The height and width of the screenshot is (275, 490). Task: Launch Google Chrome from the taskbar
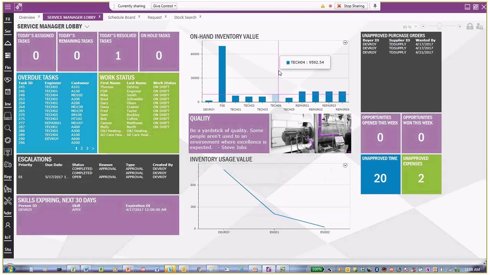point(199,269)
